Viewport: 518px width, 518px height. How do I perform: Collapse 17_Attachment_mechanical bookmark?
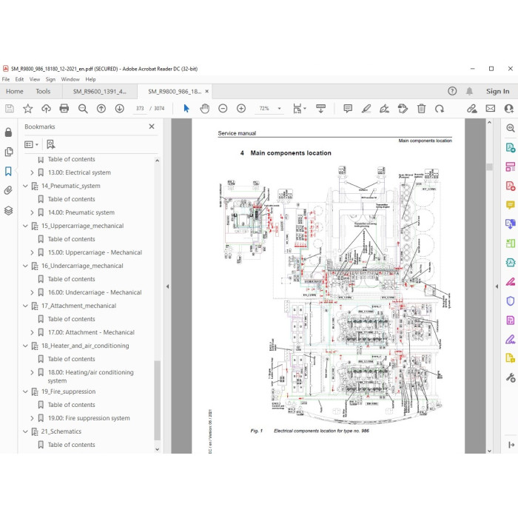click(25, 306)
